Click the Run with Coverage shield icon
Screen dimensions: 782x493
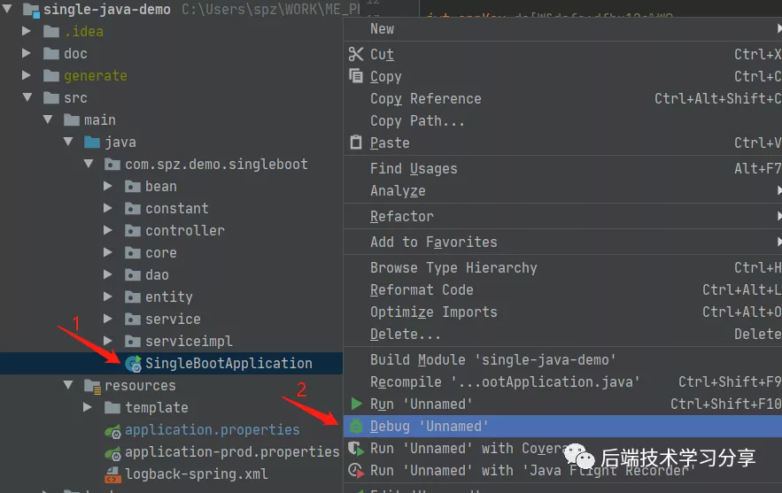point(356,448)
